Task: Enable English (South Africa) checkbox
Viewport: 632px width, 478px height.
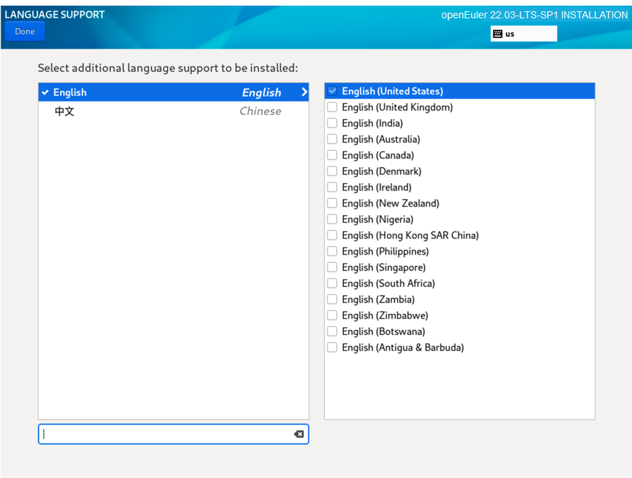Action: tap(332, 283)
